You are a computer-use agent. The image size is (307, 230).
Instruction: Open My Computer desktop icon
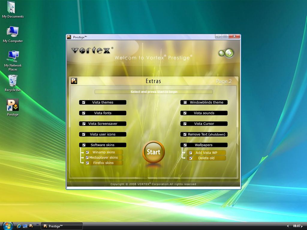point(13,34)
